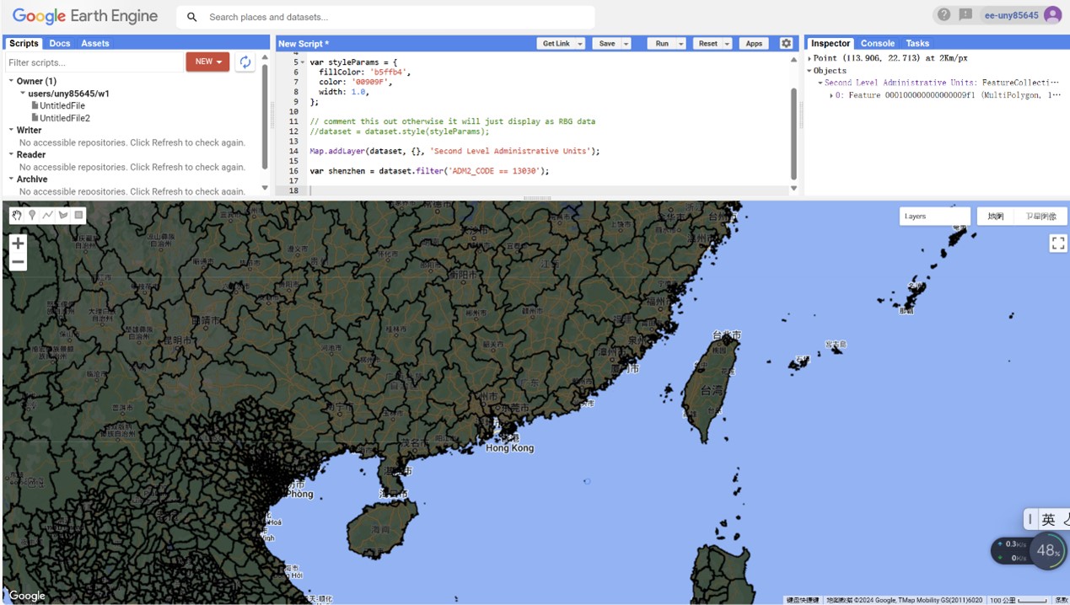
Task: Select the draw rectangle tool
Action: click(x=78, y=216)
